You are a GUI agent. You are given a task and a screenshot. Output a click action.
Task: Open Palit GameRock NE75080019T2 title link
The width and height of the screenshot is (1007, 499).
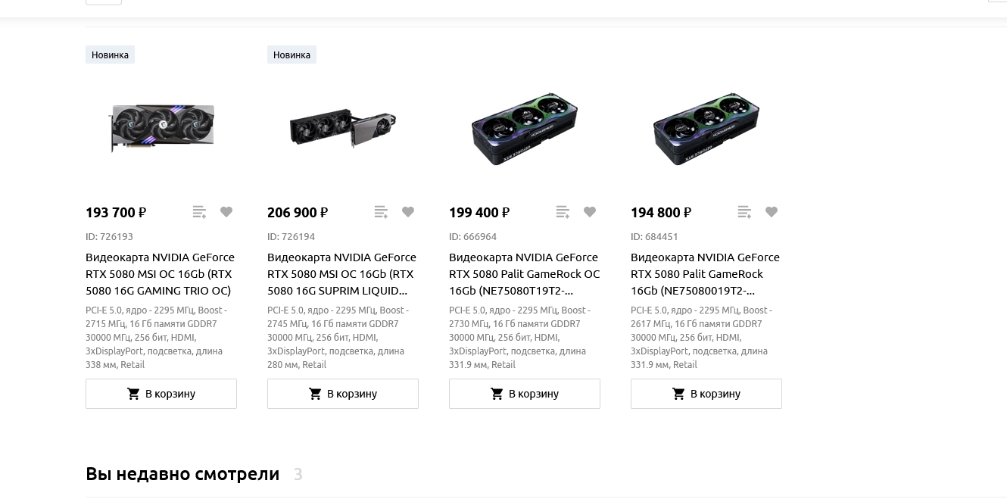click(705, 274)
